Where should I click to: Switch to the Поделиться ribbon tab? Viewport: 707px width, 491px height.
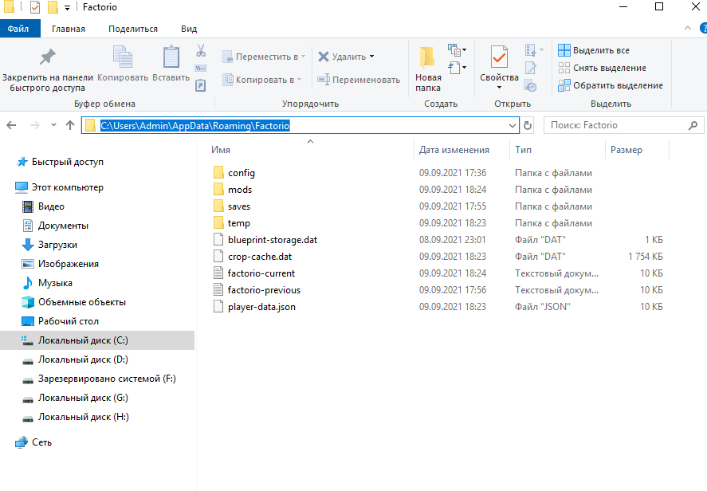point(133,29)
